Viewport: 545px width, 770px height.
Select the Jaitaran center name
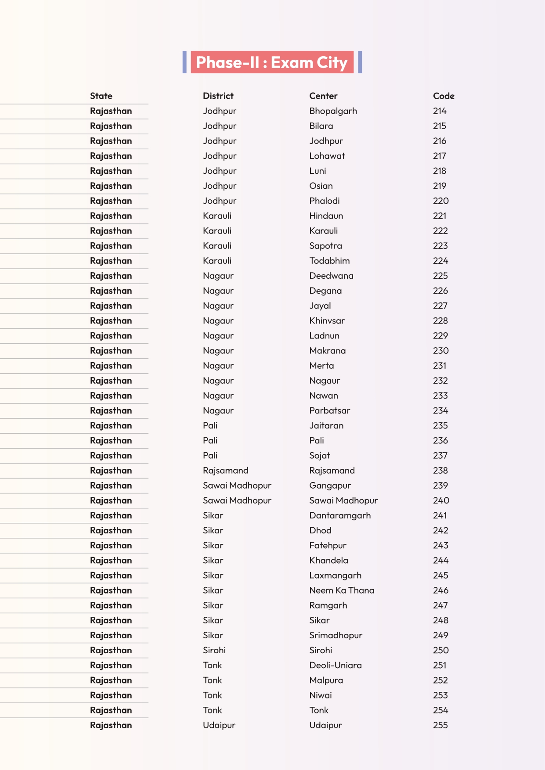(326, 425)
